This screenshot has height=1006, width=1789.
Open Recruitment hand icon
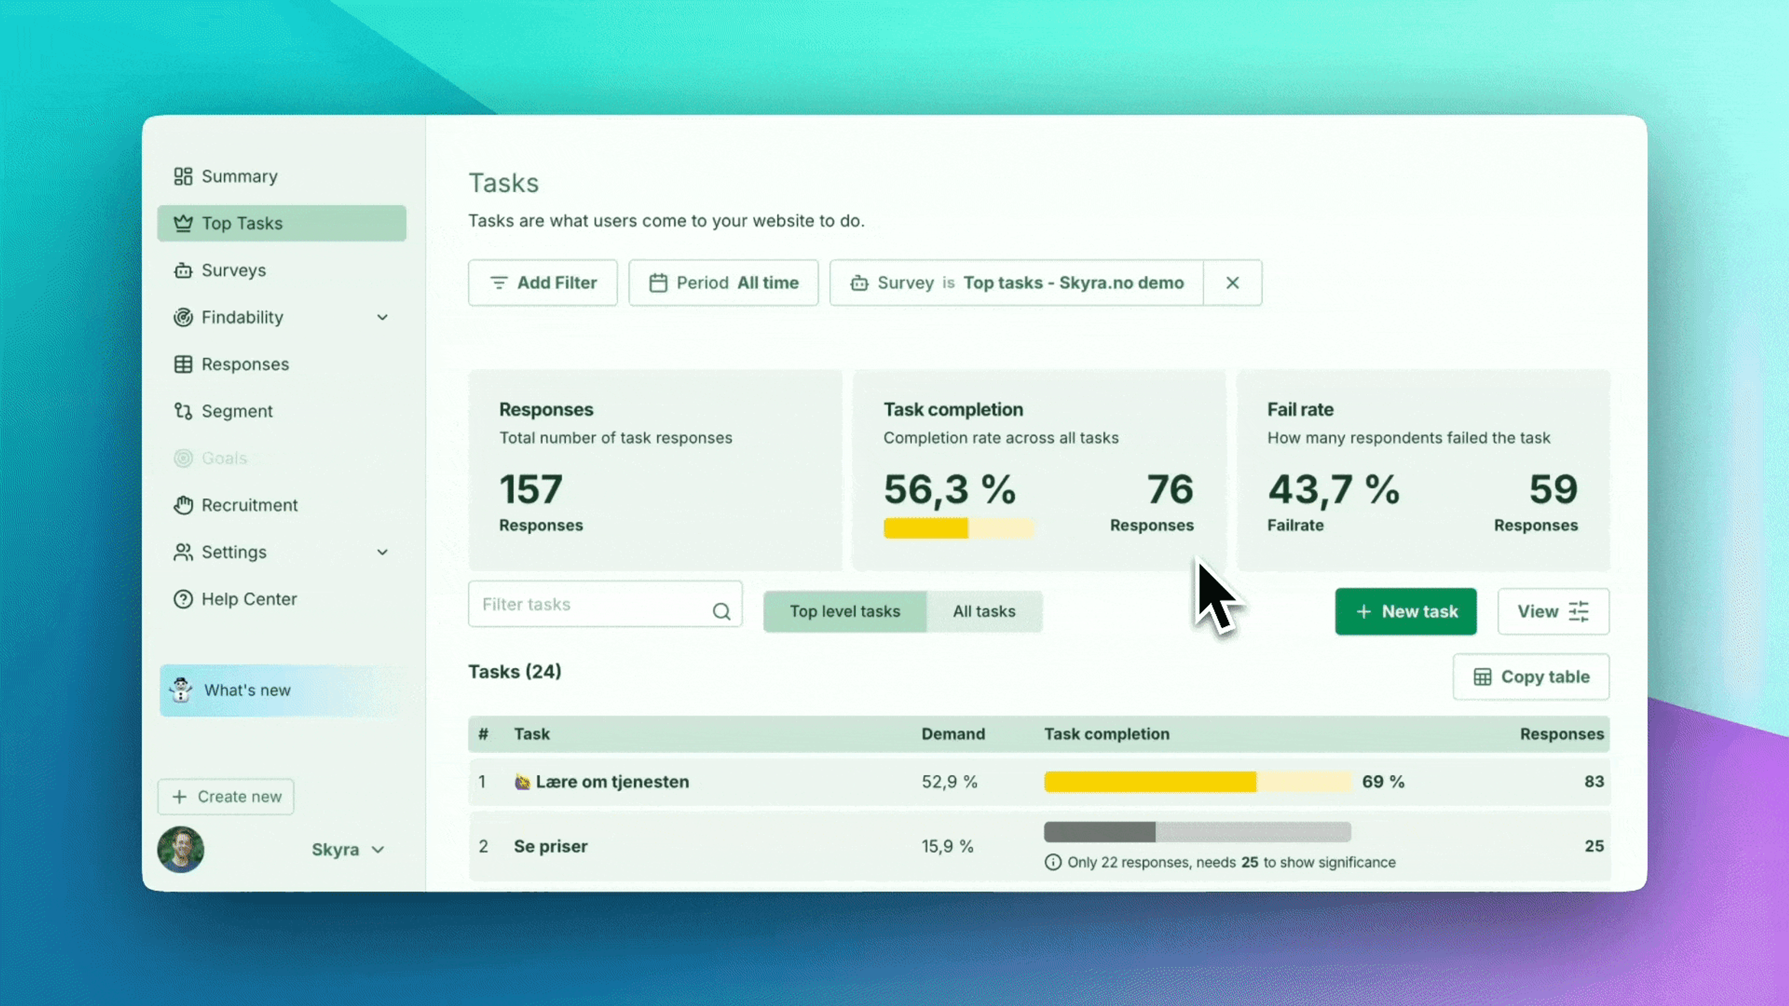(x=183, y=505)
